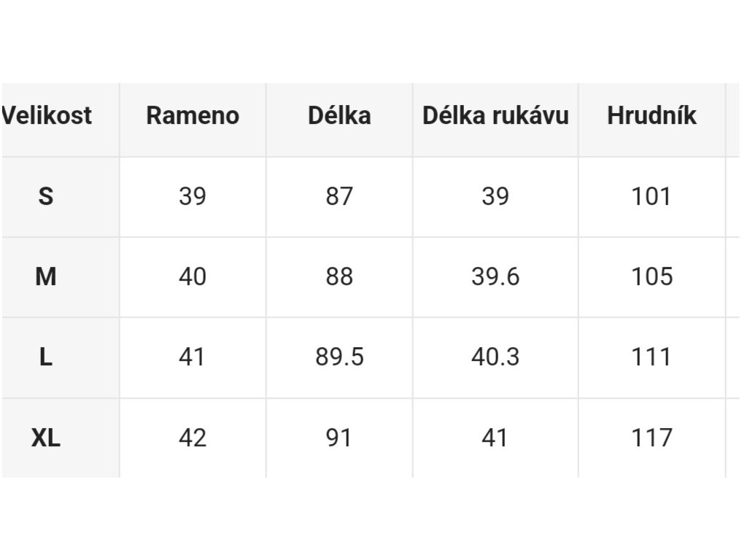Click the size L row label

(46, 357)
